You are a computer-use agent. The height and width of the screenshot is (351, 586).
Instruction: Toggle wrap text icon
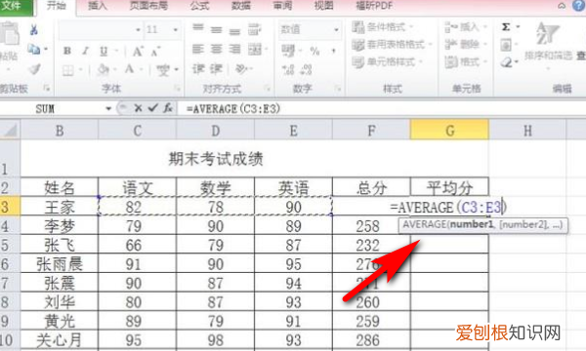[x=254, y=29]
